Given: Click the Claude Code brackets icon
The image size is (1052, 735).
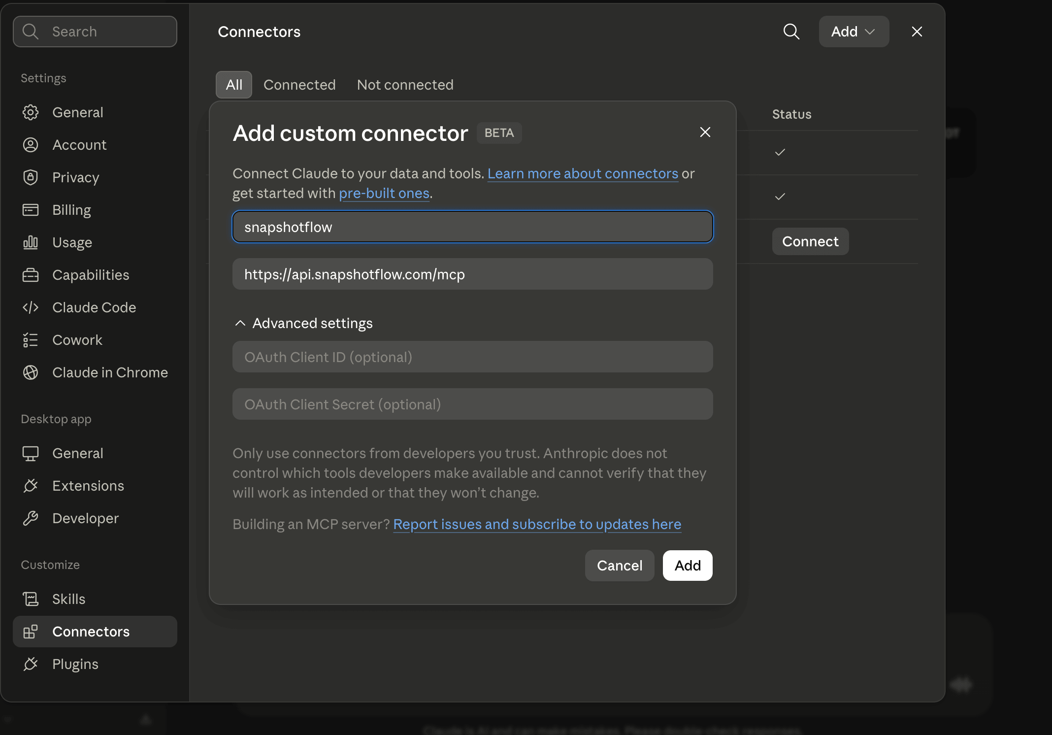Looking at the screenshot, I should 31,307.
